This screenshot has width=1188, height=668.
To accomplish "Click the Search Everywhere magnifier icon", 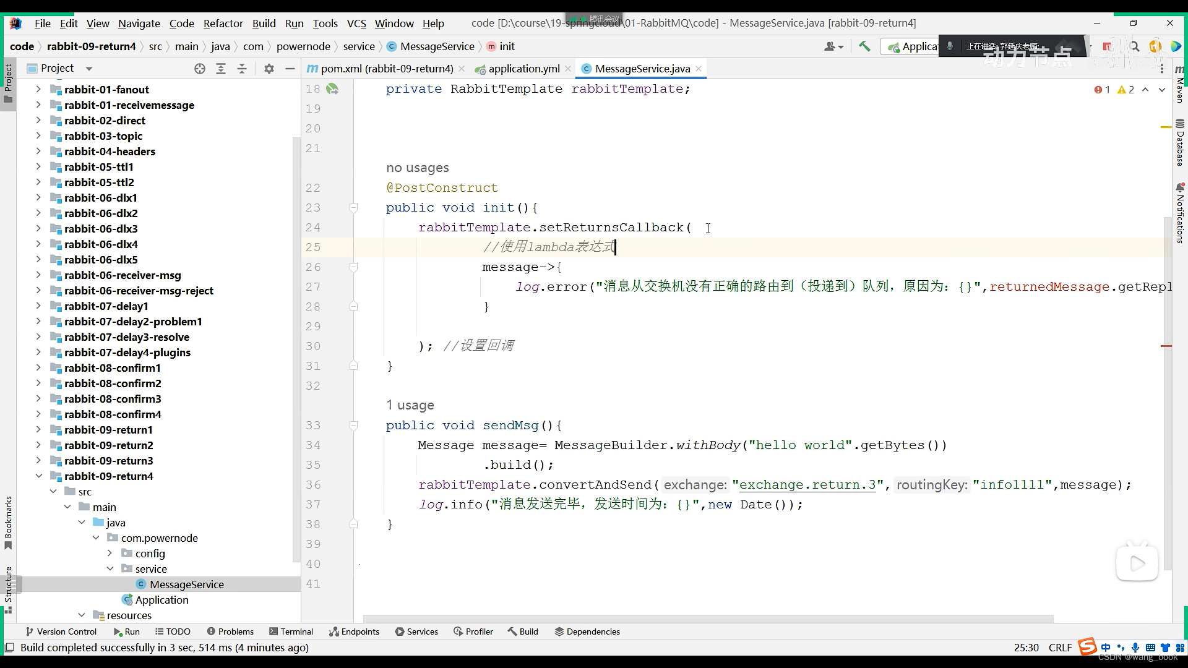I will [1134, 46].
